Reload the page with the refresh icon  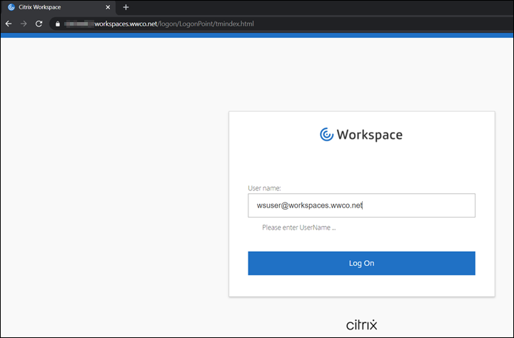tap(39, 24)
